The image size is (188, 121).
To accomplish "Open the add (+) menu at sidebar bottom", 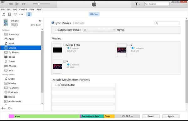I will click(3, 108).
